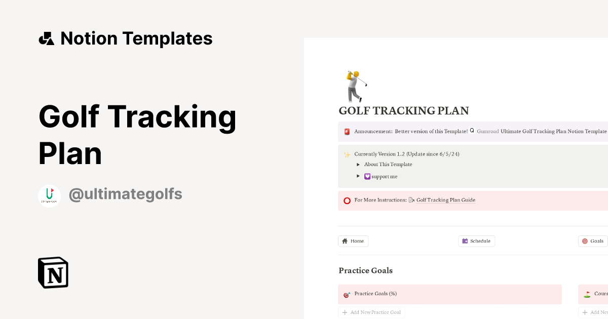Follow the Ultimate Golf Tracking Plan Notion Template link

point(554,131)
